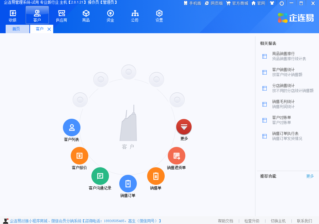Select 收银 cashier in top toolbar
Screen dimensions: 319x224
click(x=13, y=16)
